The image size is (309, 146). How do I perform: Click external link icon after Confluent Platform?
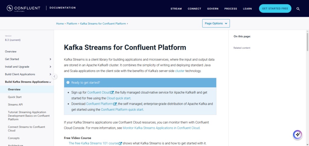pos(115,104)
